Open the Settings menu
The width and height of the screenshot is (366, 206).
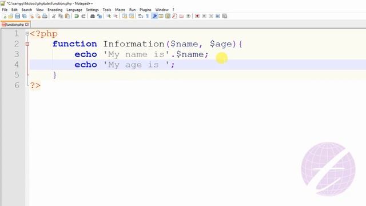[x=92, y=10]
